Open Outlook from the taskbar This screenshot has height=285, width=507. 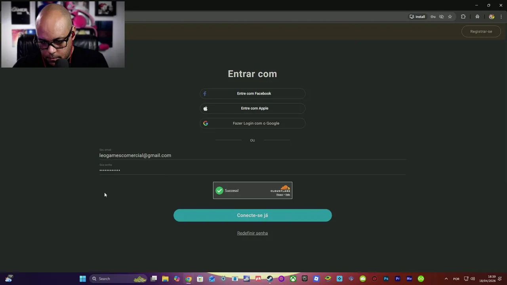[x=212, y=279]
